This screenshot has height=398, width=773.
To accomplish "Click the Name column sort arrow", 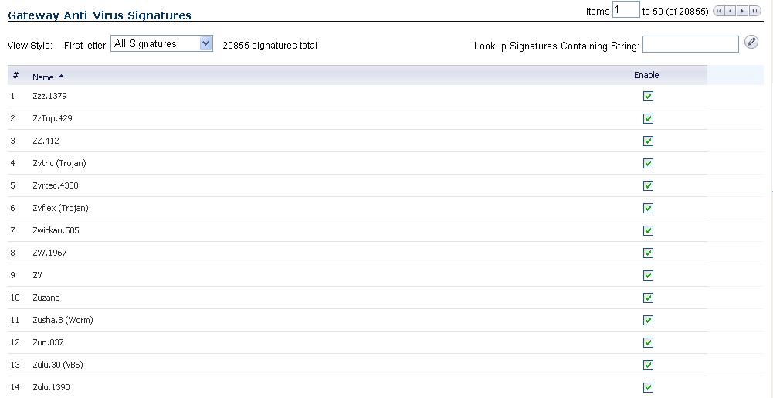I will click(x=62, y=77).
